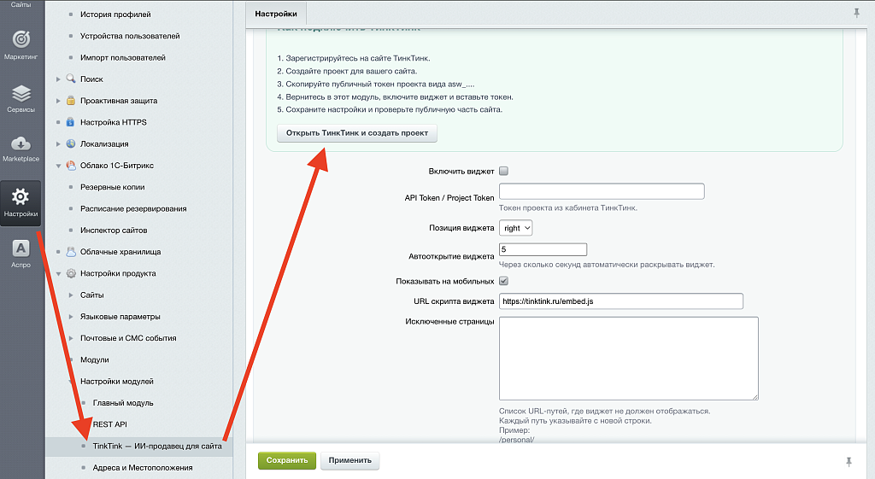Click the Исключенные страницы text area
The height and width of the screenshot is (479, 875).
pos(629,359)
